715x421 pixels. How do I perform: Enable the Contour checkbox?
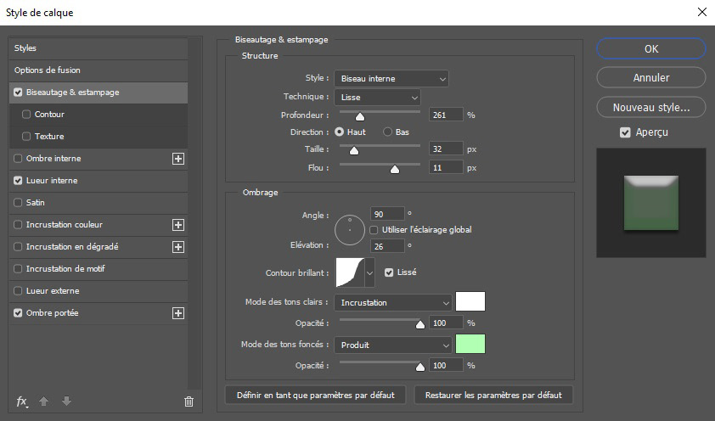(x=26, y=115)
